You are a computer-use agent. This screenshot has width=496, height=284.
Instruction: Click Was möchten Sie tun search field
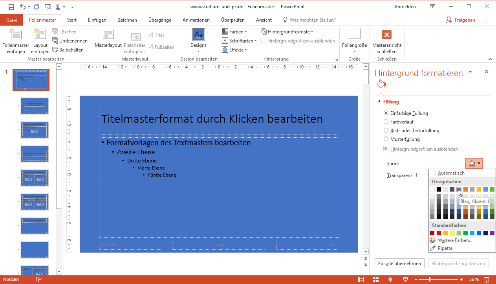[313, 20]
